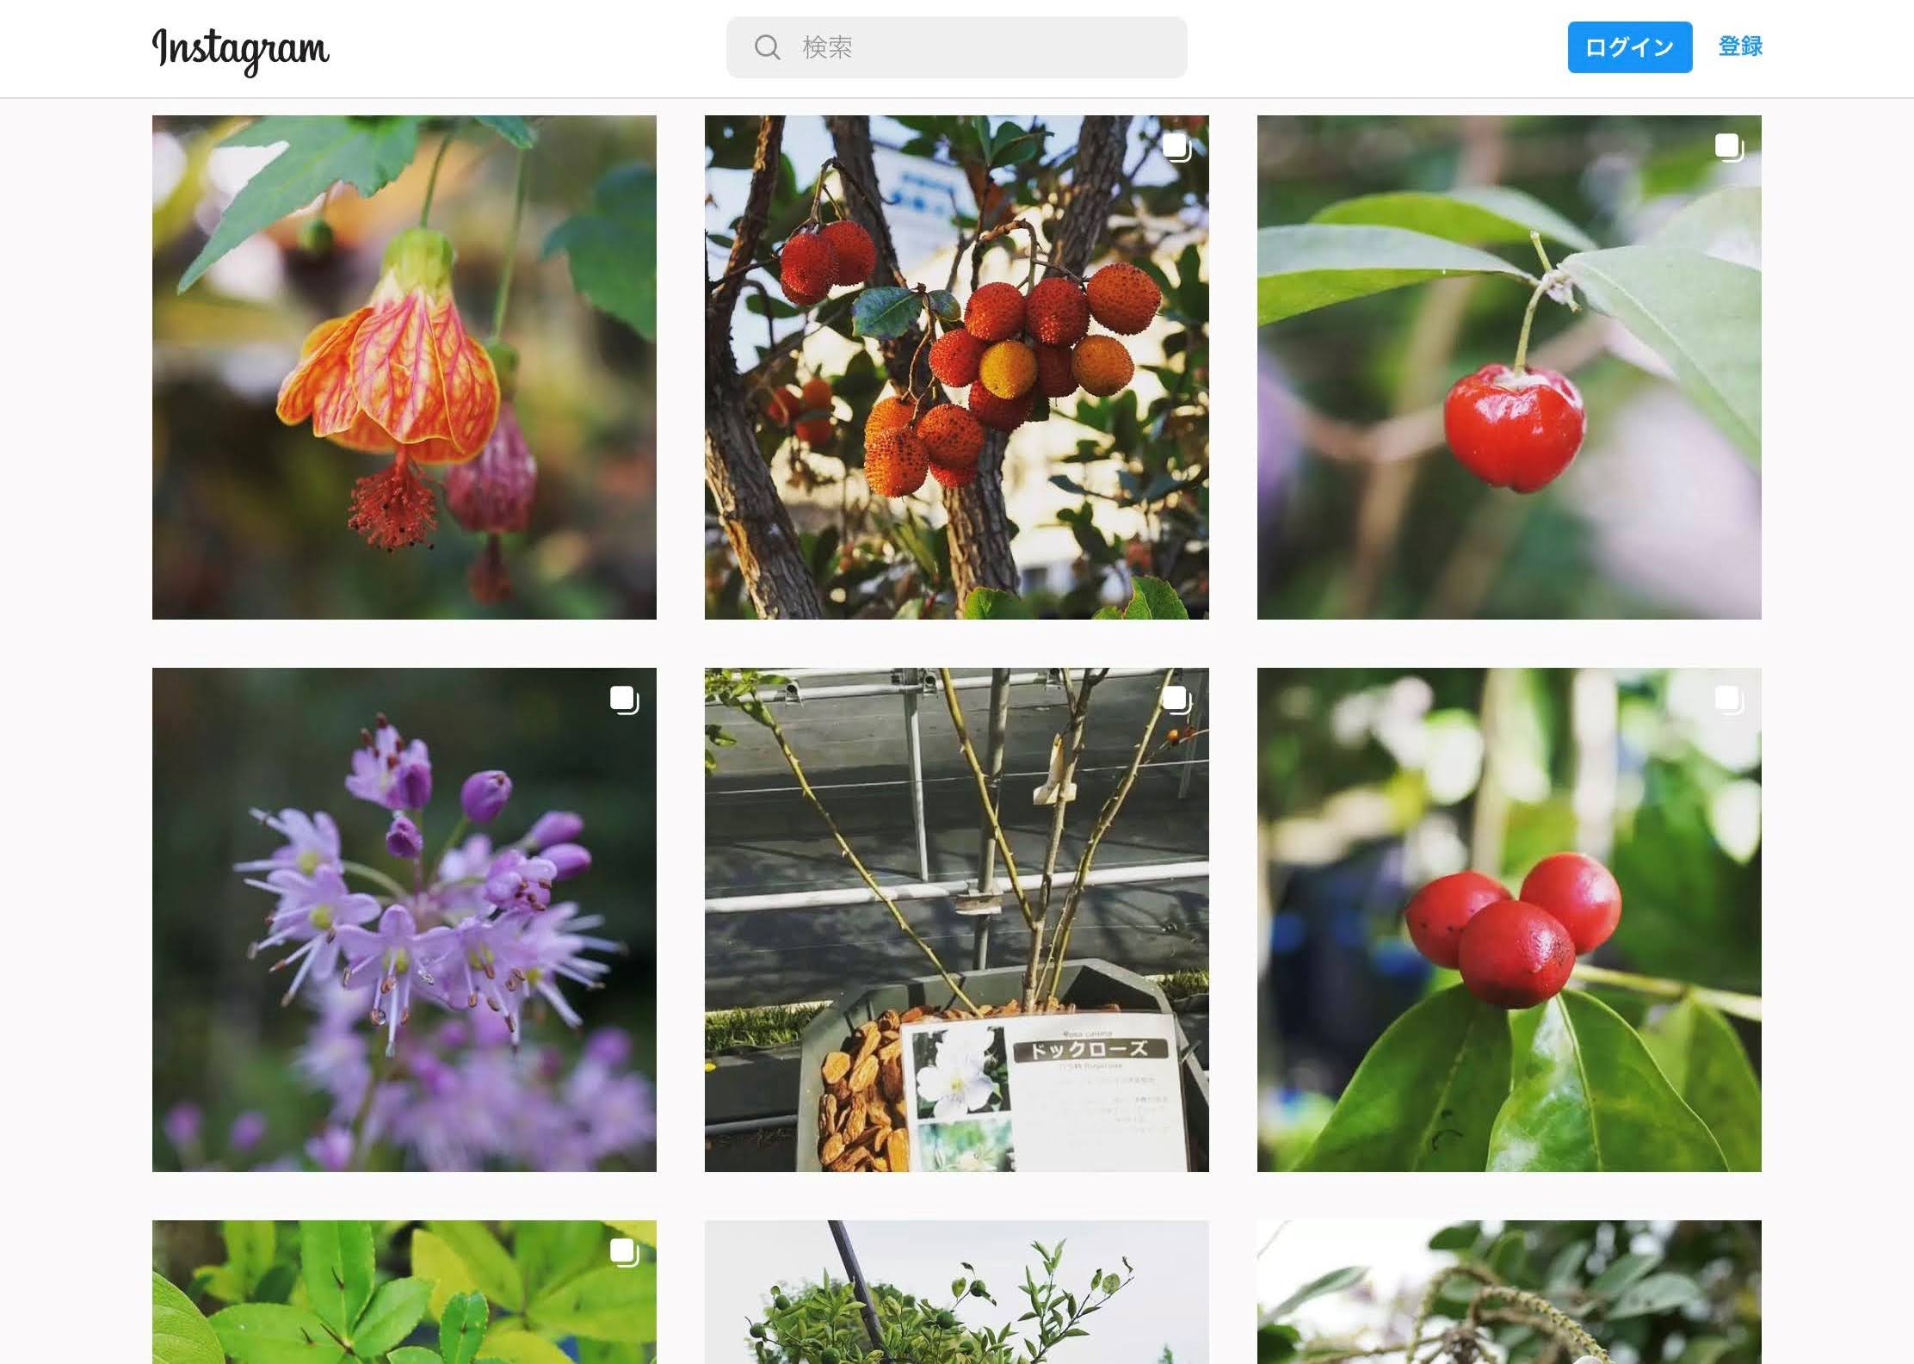Screen dimensions: 1914x1364
Task: Open the 登録 sign-up link
Action: click(x=1740, y=46)
